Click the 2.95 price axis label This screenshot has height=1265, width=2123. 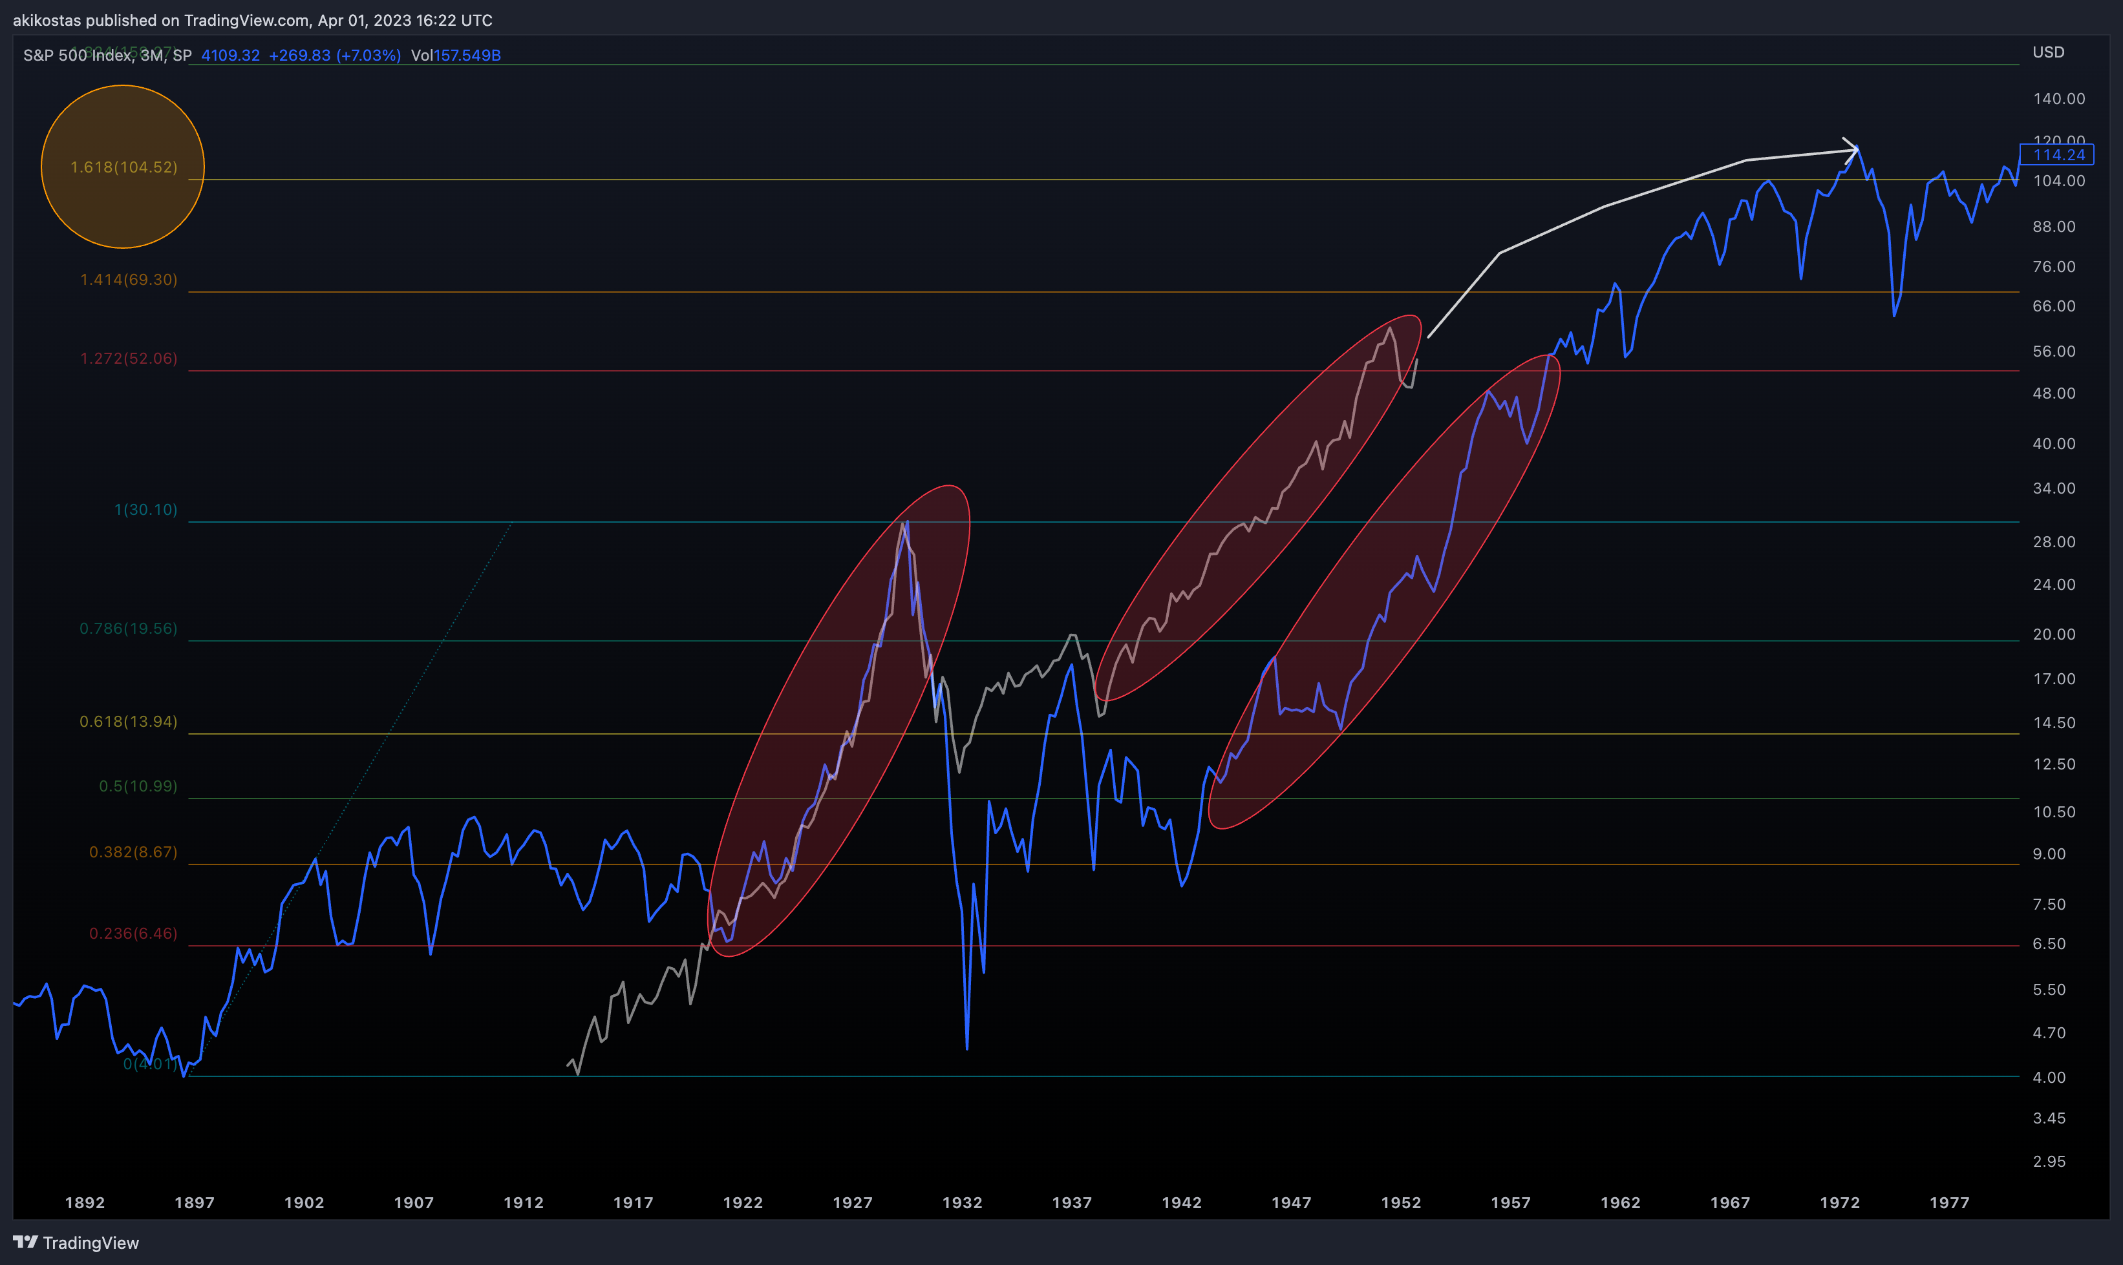click(x=2049, y=1162)
